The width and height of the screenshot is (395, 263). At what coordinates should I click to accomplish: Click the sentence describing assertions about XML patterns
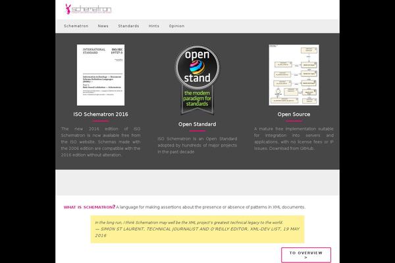pos(211,207)
